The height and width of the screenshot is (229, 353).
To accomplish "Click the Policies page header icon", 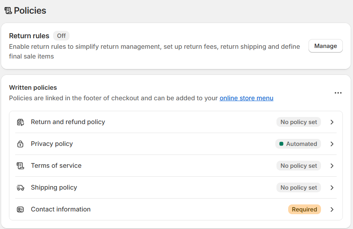I will click(x=8, y=11).
